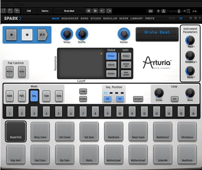
Task: Click the save-as icon in top toolbar
Action: 17,11
